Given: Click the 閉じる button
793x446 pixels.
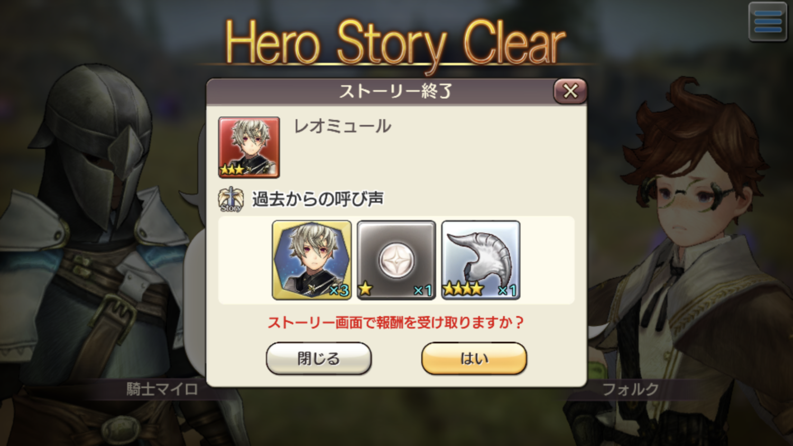Looking at the screenshot, I should 319,358.
